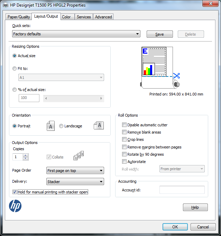Click the landscape page orientation icon
Image resolution: width=221 pixels, height=236 pixels.
click(99, 125)
